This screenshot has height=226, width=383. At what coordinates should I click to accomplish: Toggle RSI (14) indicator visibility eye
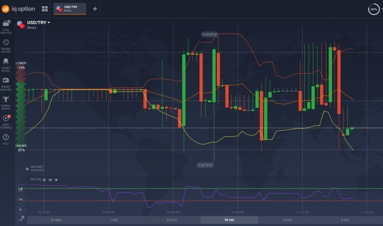tap(50, 180)
